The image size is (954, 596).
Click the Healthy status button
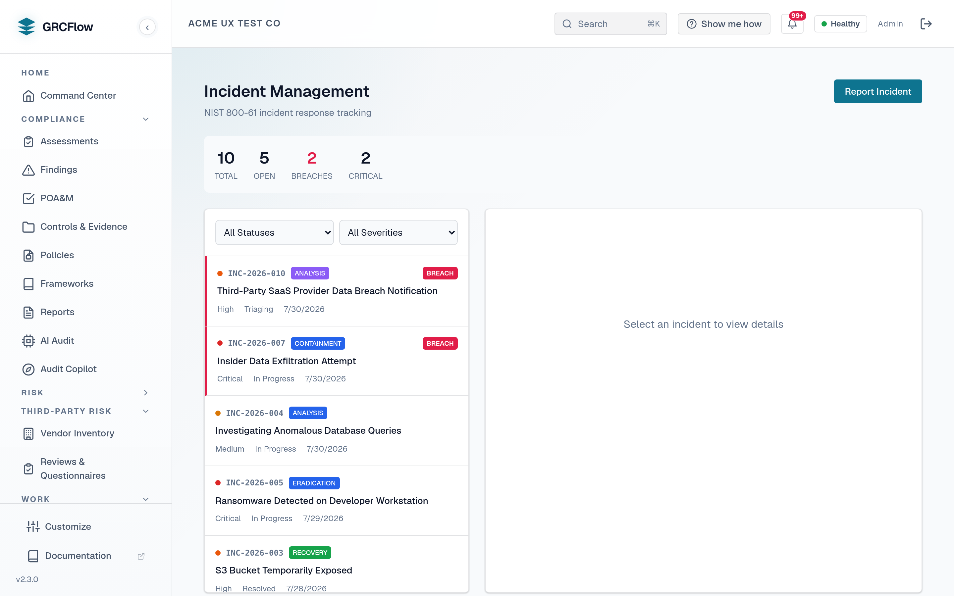(x=840, y=24)
